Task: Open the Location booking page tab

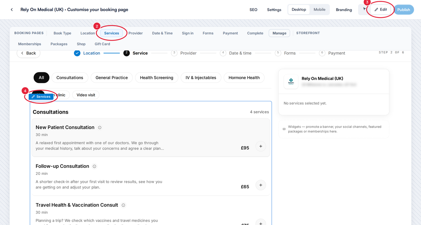Action: (88, 33)
